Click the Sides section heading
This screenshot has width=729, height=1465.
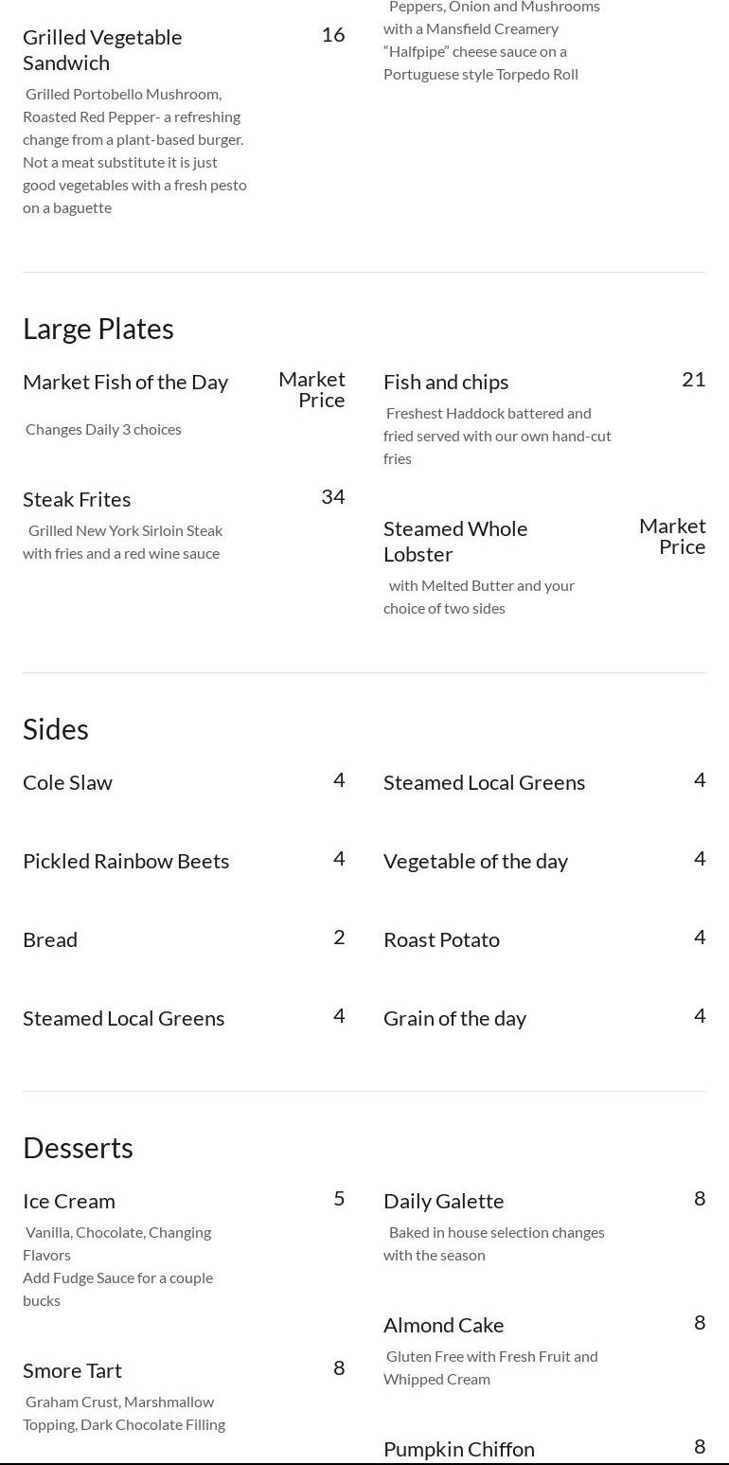[x=56, y=729]
